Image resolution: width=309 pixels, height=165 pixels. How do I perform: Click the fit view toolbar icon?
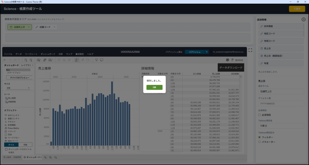[88, 60]
